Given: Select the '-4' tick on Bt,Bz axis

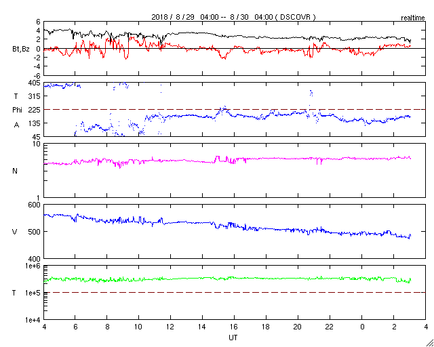Looking at the screenshot, I should pyautogui.click(x=37, y=66).
